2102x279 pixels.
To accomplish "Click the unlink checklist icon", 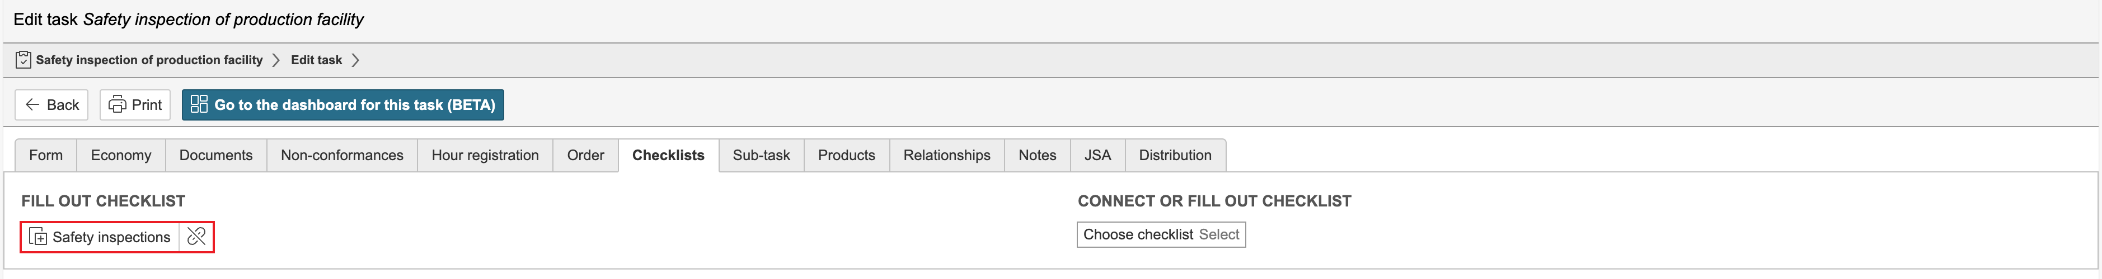I will (196, 237).
